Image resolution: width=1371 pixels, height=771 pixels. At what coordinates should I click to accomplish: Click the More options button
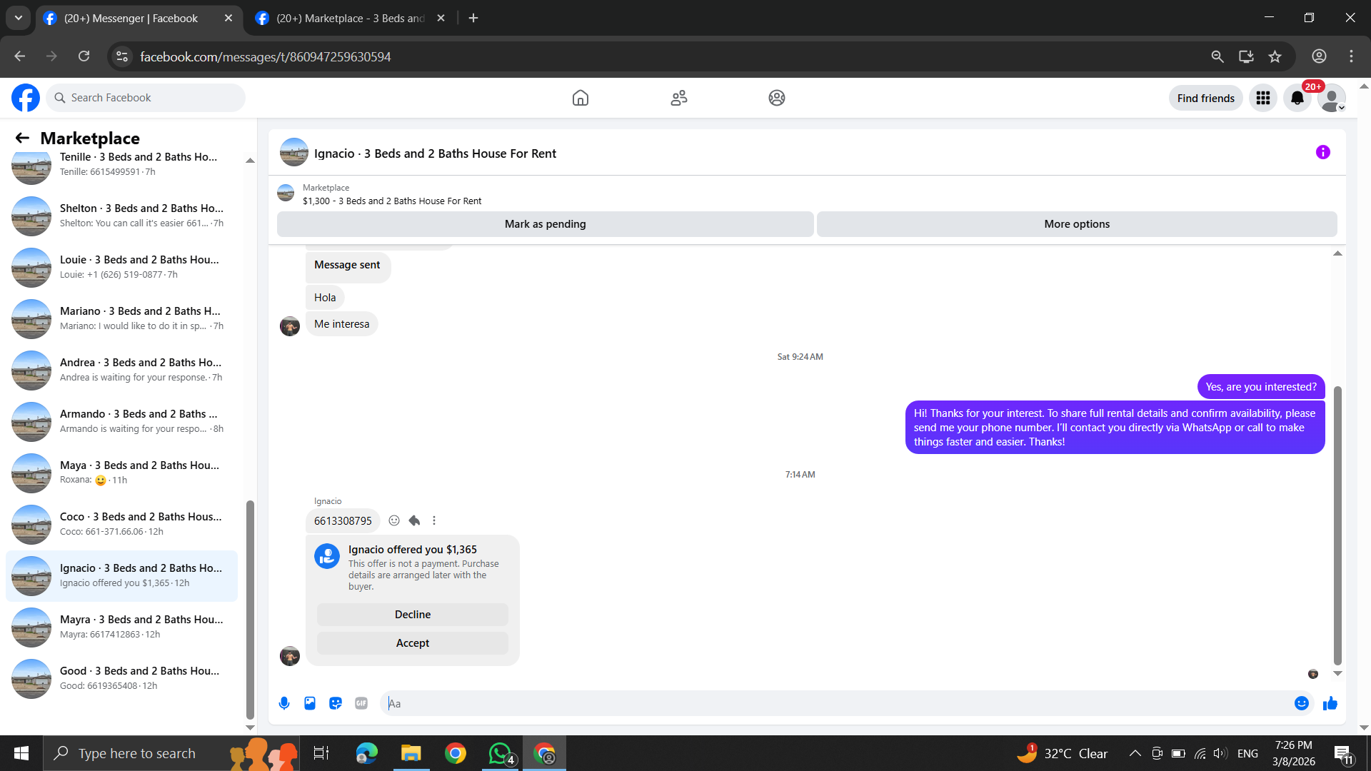(x=1076, y=224)
